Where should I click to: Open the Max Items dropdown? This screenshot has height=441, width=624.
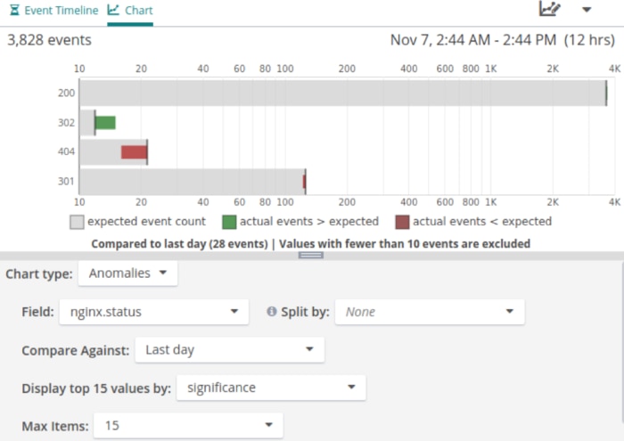tap(189, 426)
